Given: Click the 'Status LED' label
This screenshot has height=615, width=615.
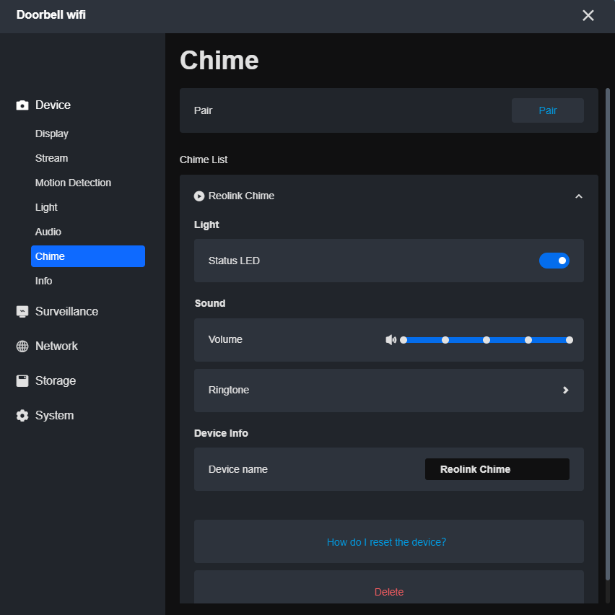Looking at the screenshot, I should [234, 261].
